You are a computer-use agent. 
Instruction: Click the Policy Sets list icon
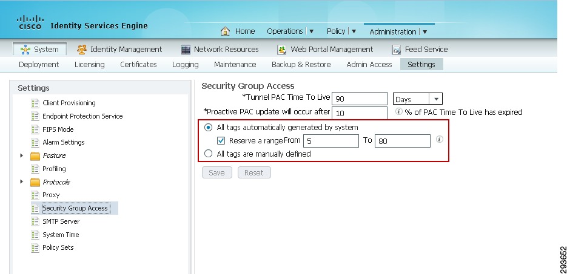(35, 247)
